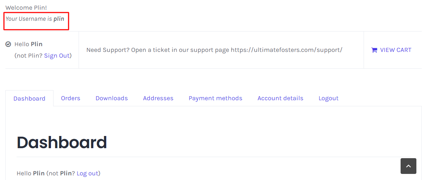Open the VIEW CART link

click(x=396, y=50)
